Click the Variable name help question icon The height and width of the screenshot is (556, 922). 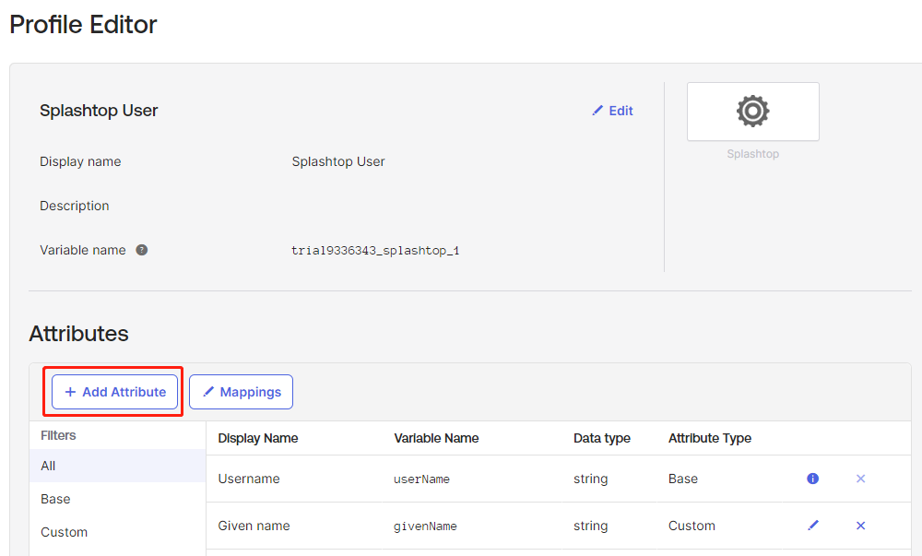coord(142,250)
